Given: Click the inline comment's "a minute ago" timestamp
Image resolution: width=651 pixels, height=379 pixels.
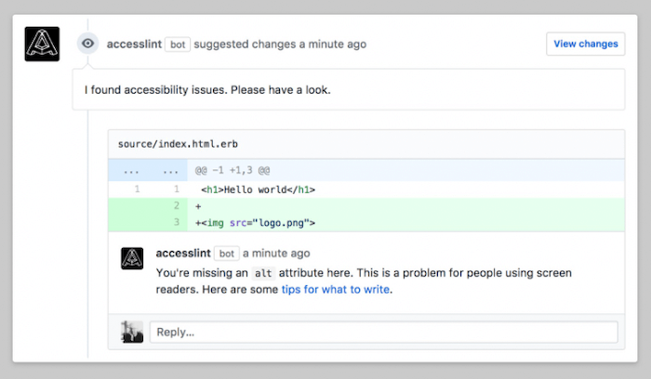Looking at the screenshot, I should [x=276, y=253].
